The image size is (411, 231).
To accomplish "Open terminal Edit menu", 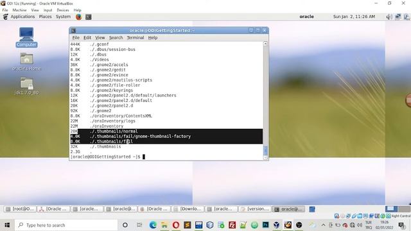I will click(87, 38).
